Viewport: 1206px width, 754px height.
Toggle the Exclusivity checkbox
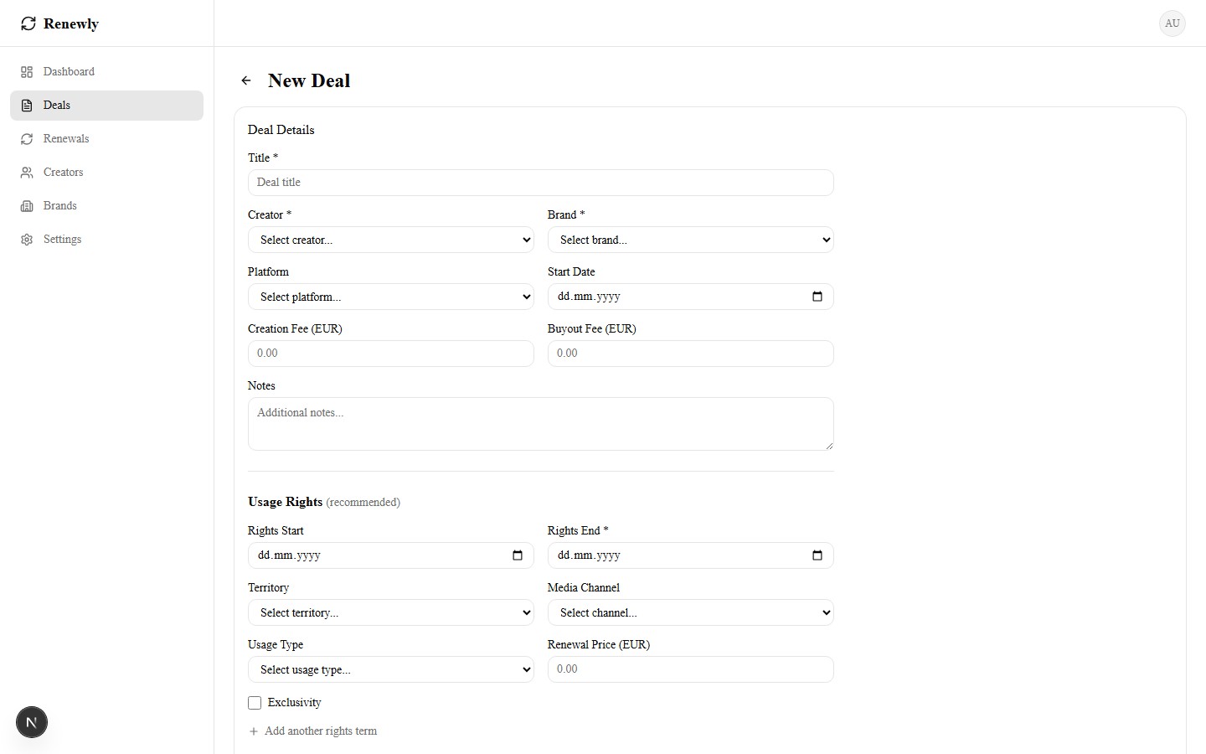tap(255, 703)
